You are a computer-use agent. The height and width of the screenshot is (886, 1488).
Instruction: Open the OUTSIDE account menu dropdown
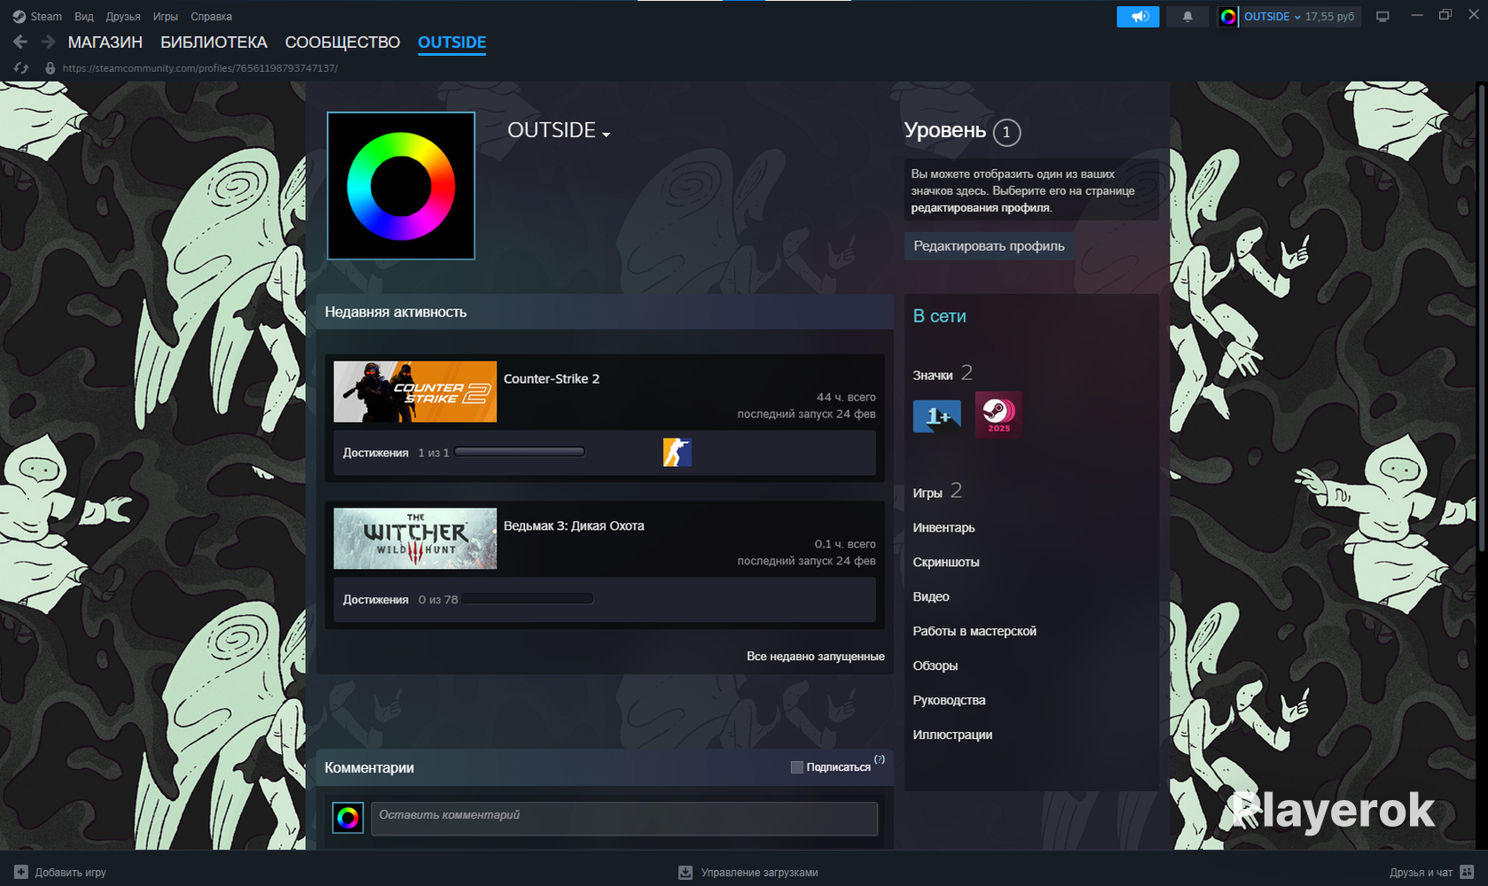[x=1273, y=17]
